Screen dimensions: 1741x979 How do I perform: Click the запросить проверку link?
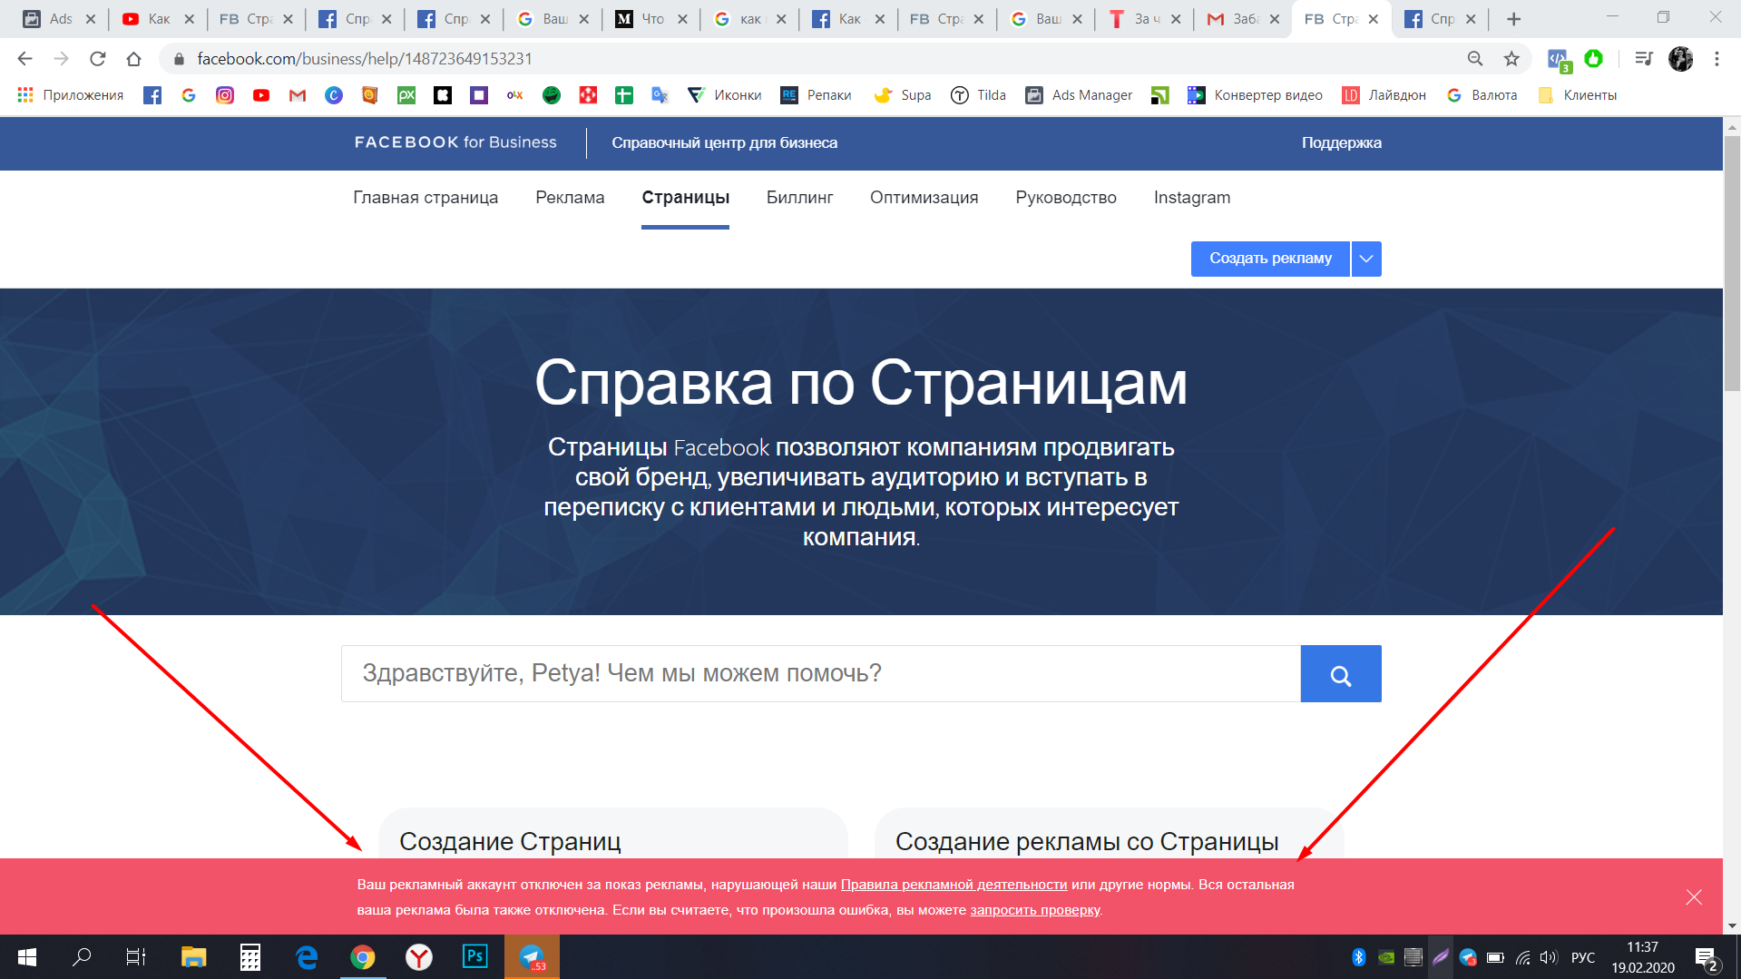click(x=1034, y=910)
